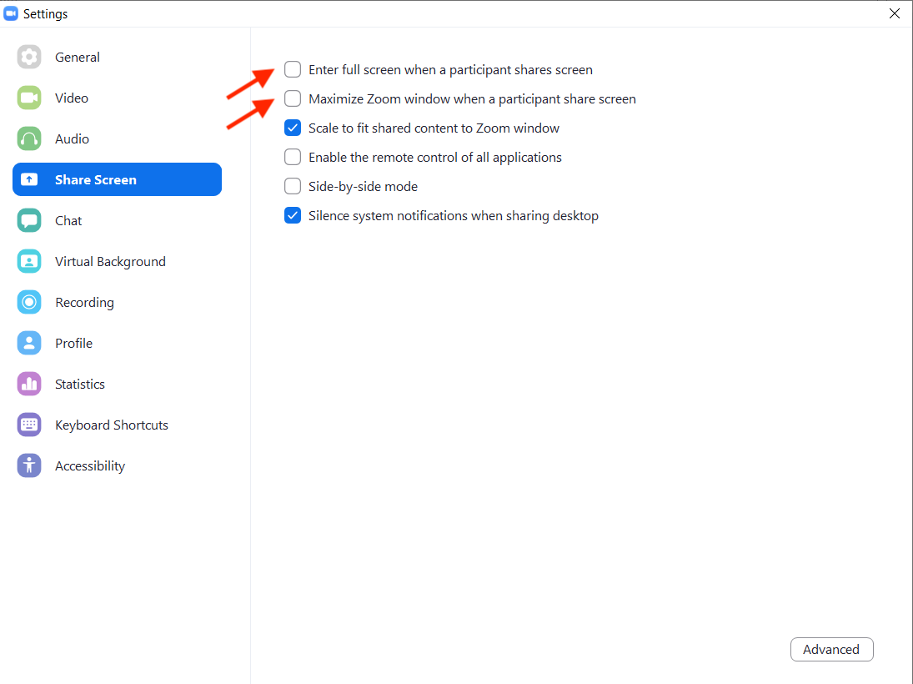Click the Profile person icon
Screen dimensions: 913x684
coord(29,343)
